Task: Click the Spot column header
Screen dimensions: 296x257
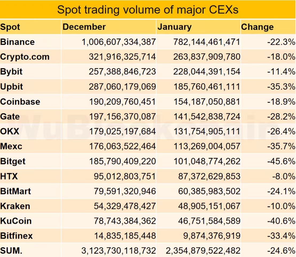Action: [10, 27]
